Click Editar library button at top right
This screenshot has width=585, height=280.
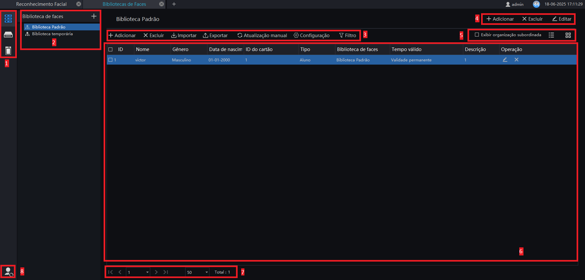[x=562, y=19]
